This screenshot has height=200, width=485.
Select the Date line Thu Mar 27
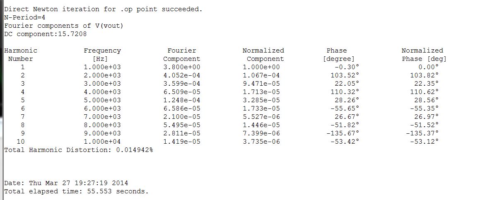click(66, 183)
